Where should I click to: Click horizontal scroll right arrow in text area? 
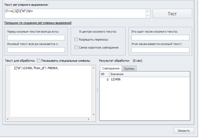(89, 119)
